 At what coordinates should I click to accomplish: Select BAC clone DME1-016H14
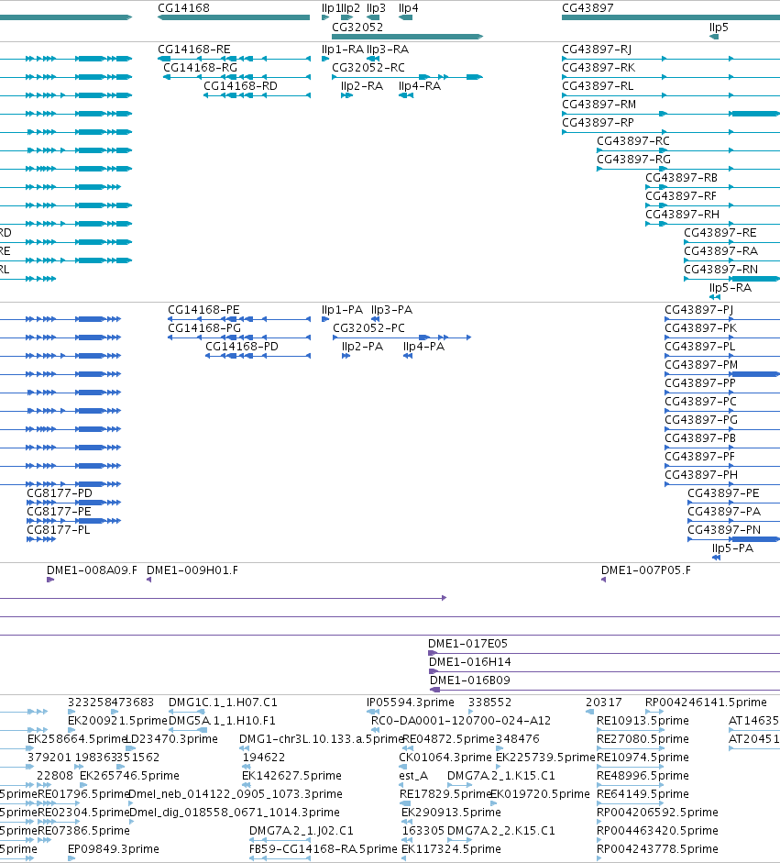tap(470, 661)
